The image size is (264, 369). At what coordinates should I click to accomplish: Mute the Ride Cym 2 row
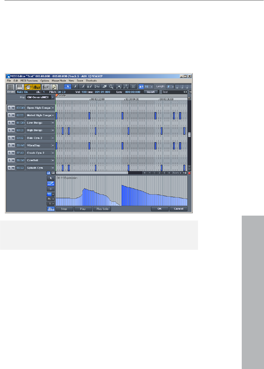(x=13, y=138)
